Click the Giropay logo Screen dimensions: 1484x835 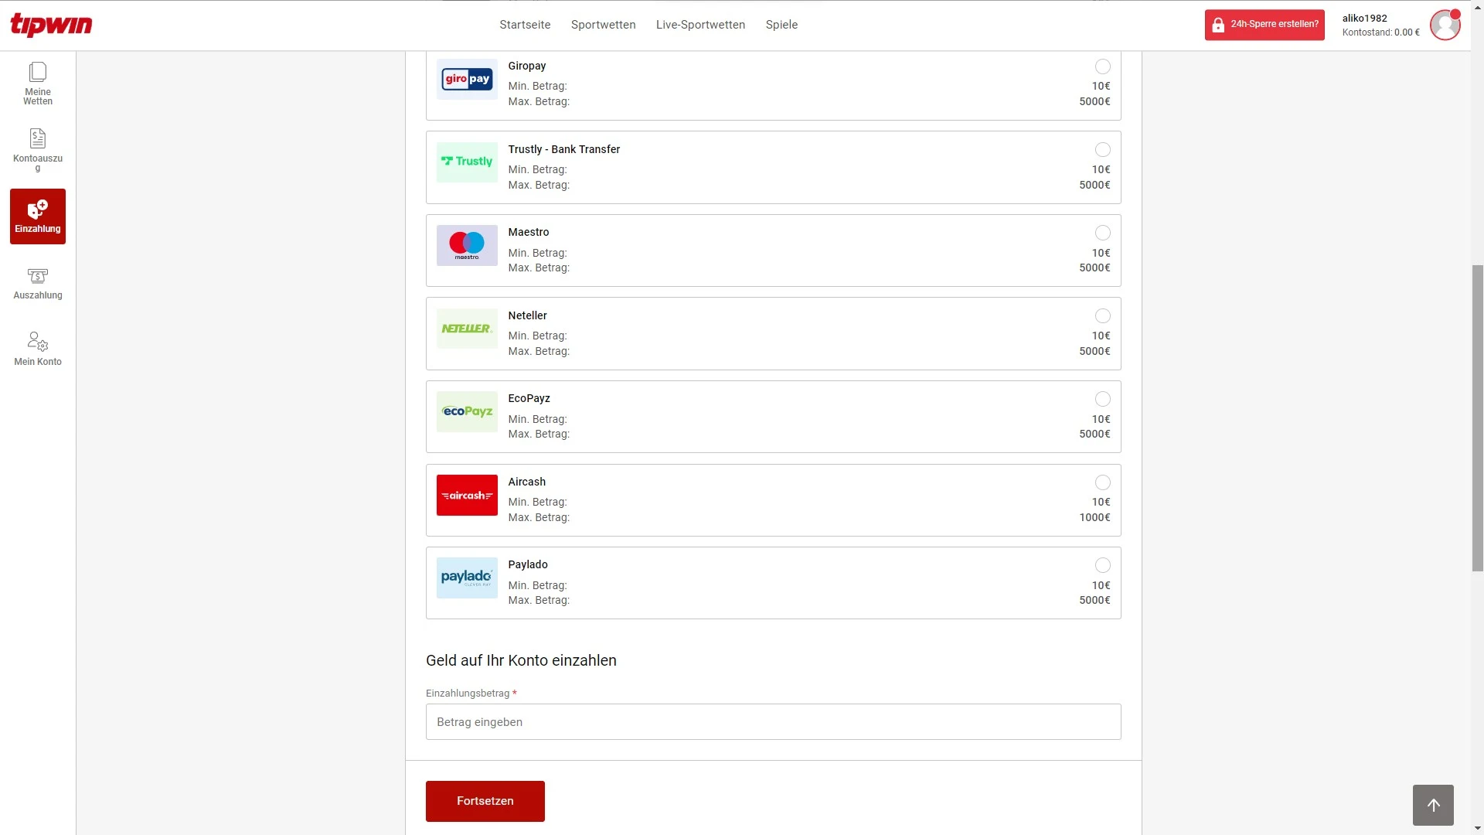[467, 79]
